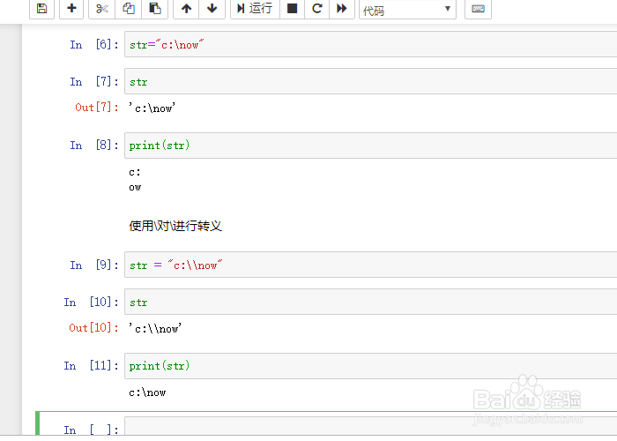Click the In [11]: prompt label
This screenshot has width=617, height=441.
click(x=91, y=366)
